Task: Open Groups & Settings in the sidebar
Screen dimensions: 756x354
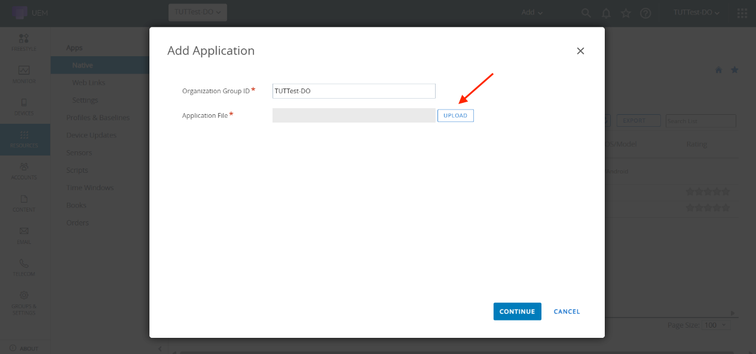Action: coord(24,302)
